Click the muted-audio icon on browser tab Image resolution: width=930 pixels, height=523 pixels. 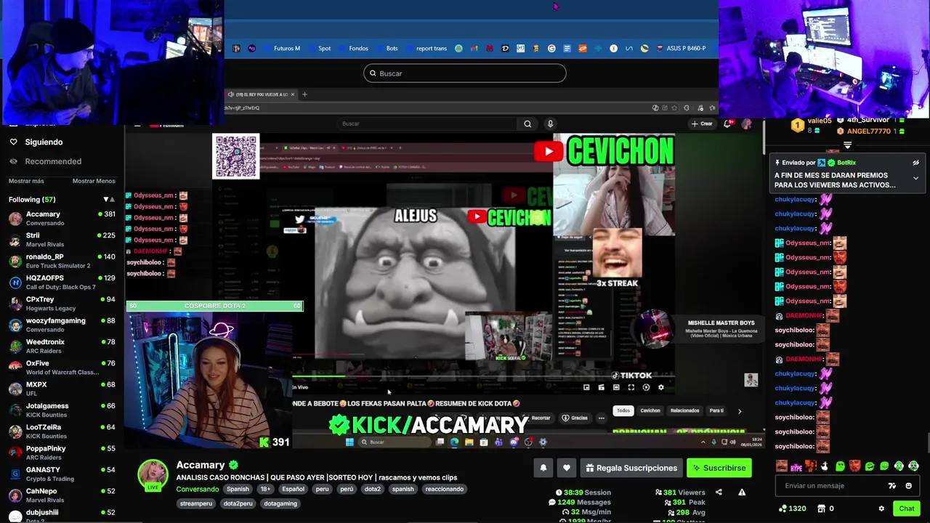point(231,94)
